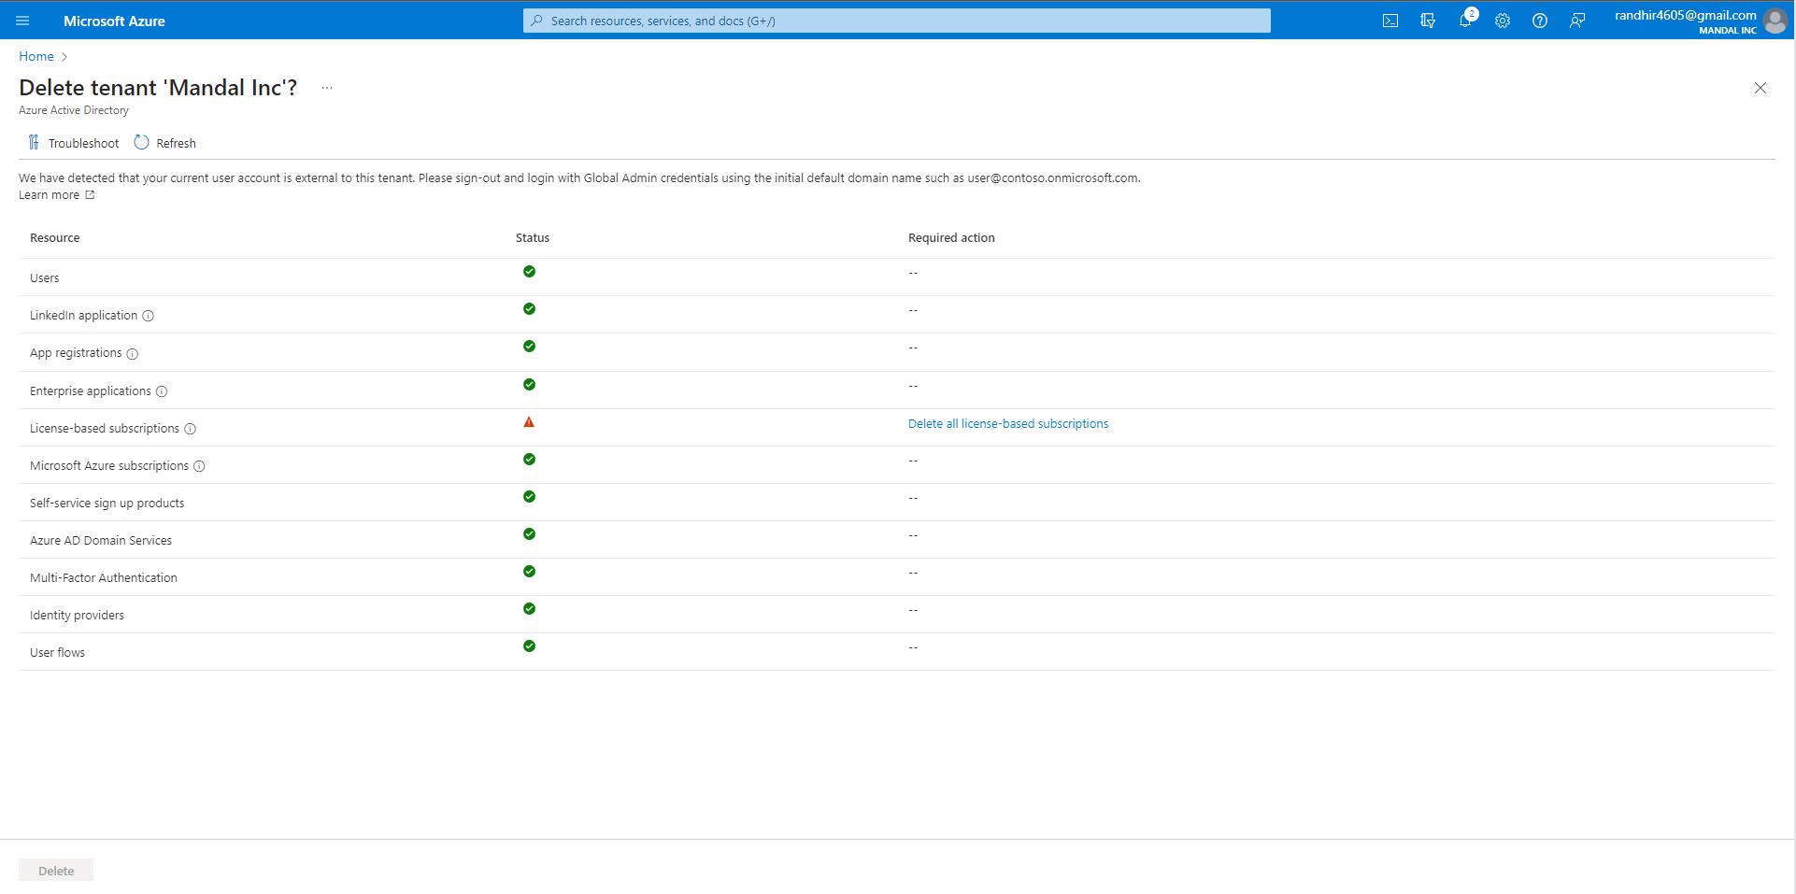Click info icon next to Microsoft Azure subscriptions

(199, 466)
